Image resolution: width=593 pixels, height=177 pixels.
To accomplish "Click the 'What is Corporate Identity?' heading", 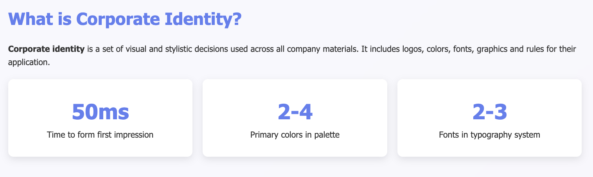I will coord(125,19).
